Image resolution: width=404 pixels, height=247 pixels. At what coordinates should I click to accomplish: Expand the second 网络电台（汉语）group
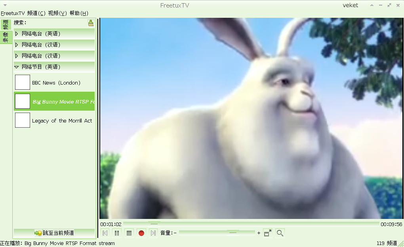click(x=54, y=56)
